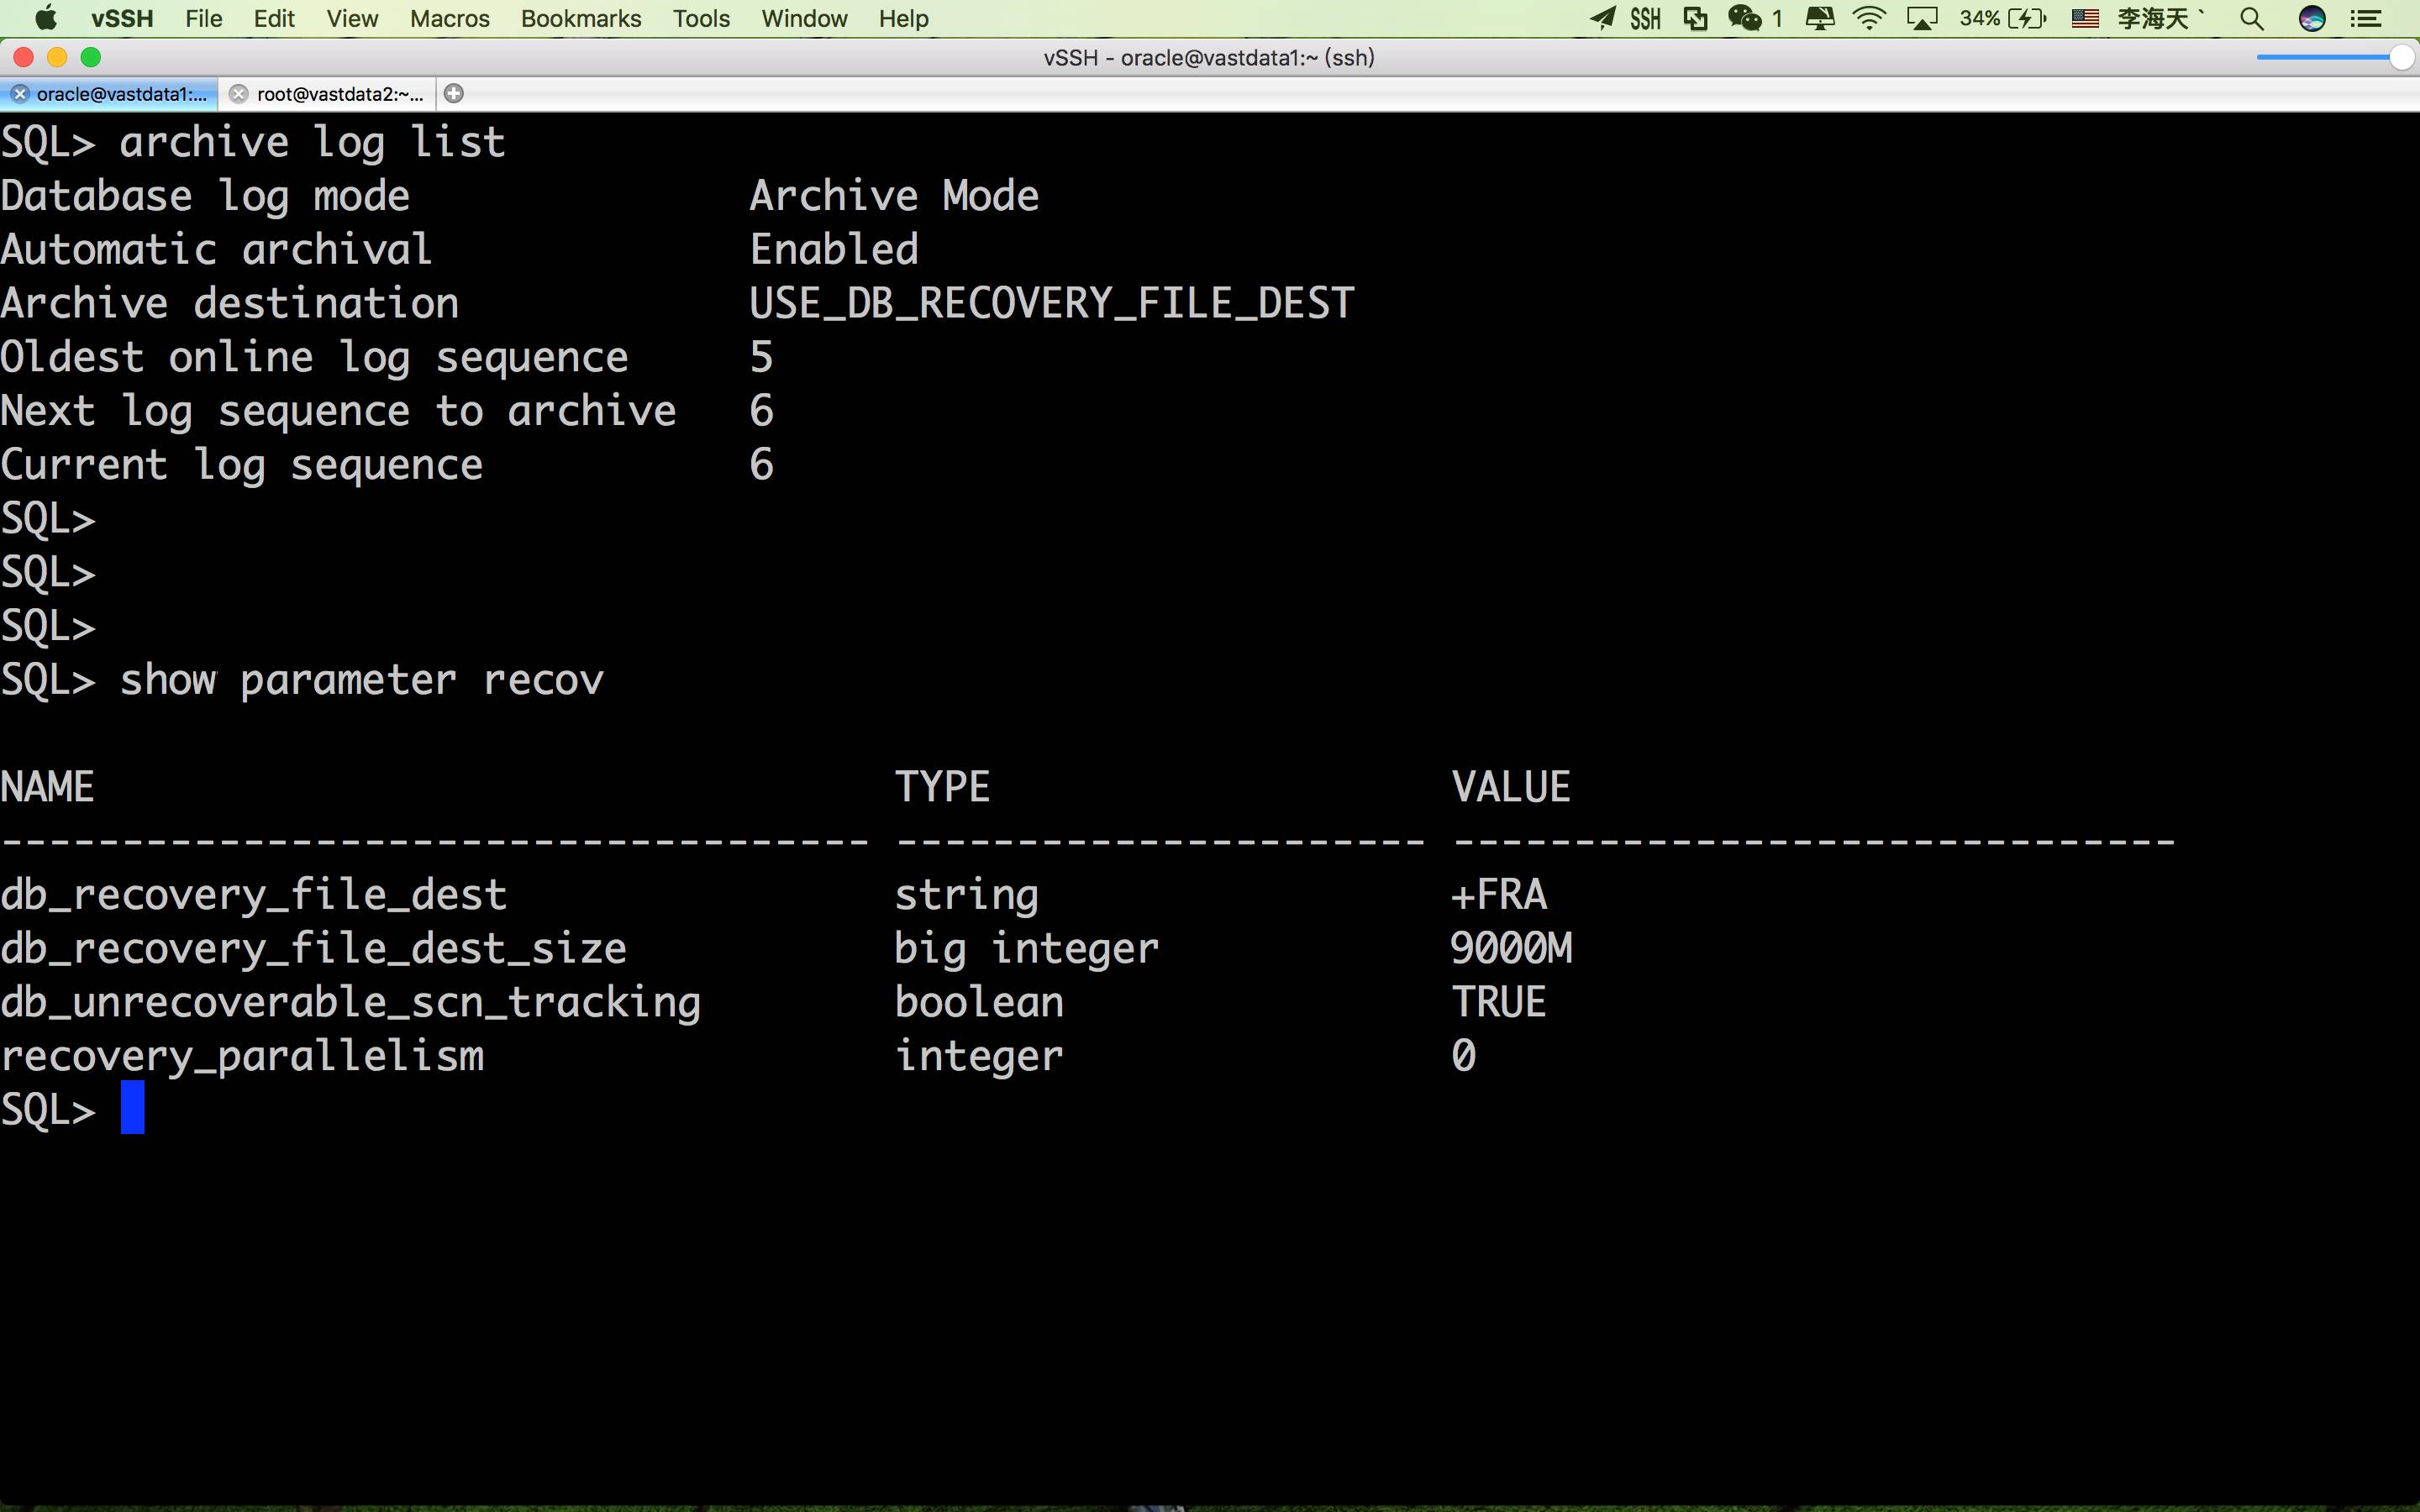Viewport: 2420px width, 1512px height.
Task: Click the 'db_unrecoverable_scn_tracking' parameter name
Action: (350, 1003)
